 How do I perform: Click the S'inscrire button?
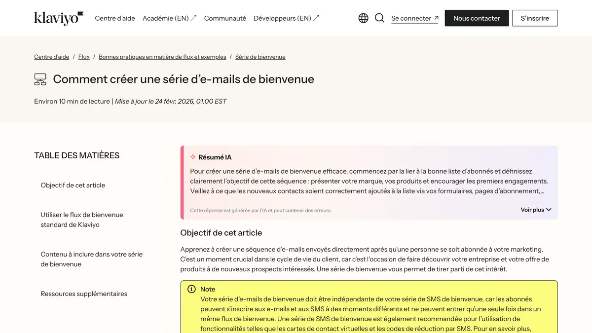[x=535, y=18]
